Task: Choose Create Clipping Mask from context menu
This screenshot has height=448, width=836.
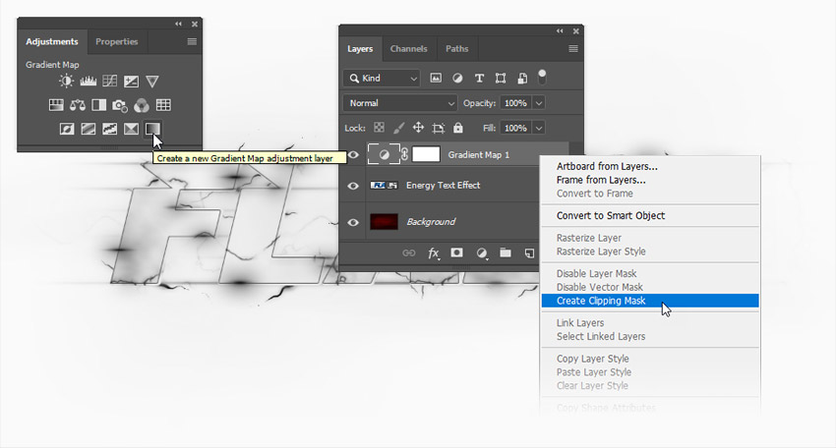Action: 601,301
